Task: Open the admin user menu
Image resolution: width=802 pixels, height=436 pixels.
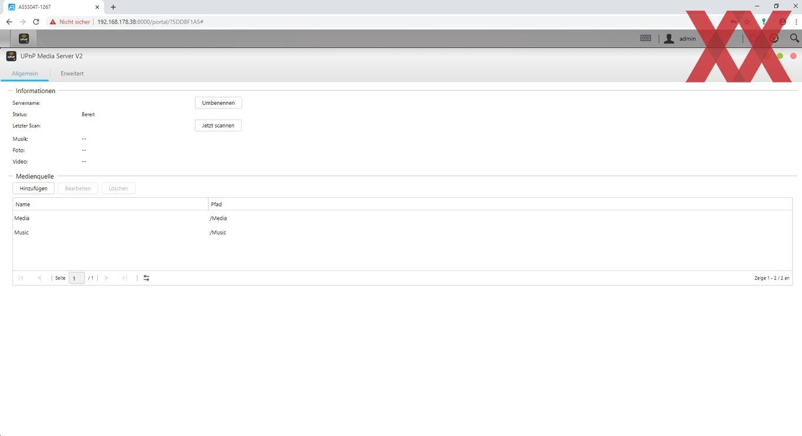Action: pos(680,38)
